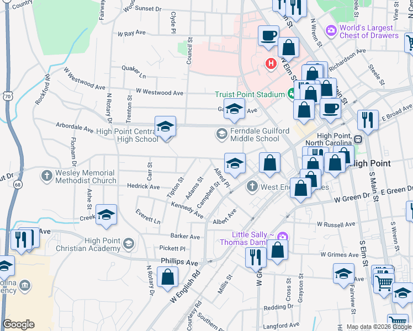413x331 pixels.
Task: Open the shopping cart pin near Fairview St
Action: click(x=384, y=284)
